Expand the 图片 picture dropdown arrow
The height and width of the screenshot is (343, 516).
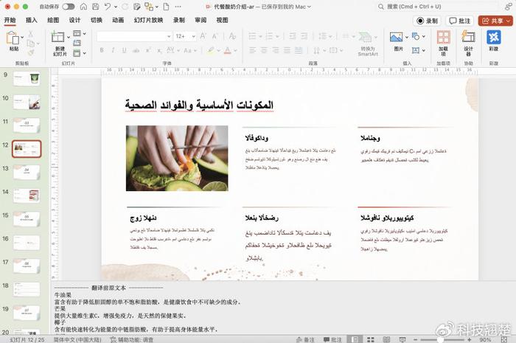coord(407,37)
